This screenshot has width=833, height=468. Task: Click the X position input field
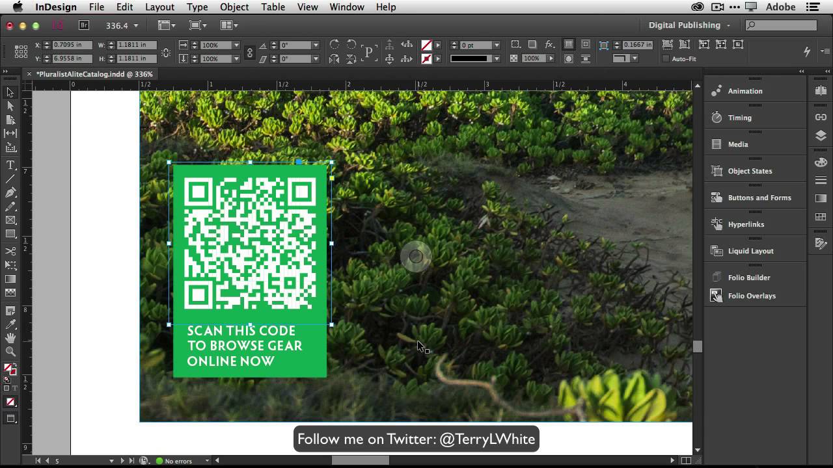tap(72, 45)
